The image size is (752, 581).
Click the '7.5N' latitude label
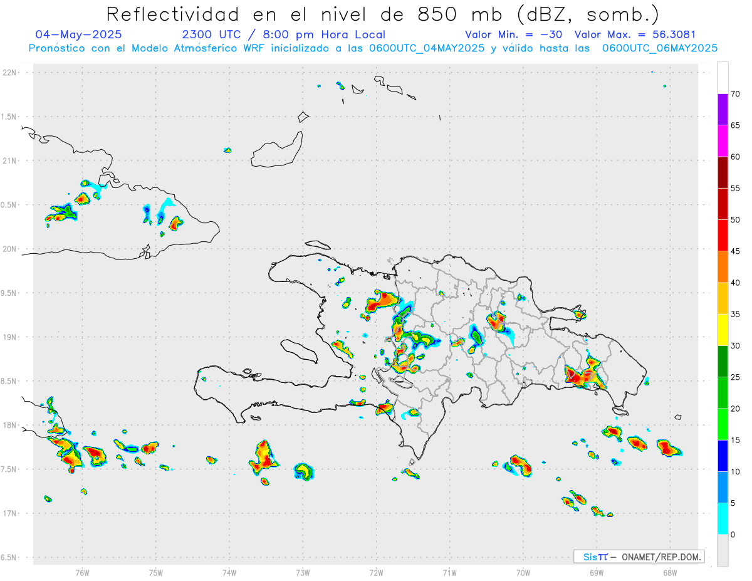pyautogui.click(x=8, y=469)
